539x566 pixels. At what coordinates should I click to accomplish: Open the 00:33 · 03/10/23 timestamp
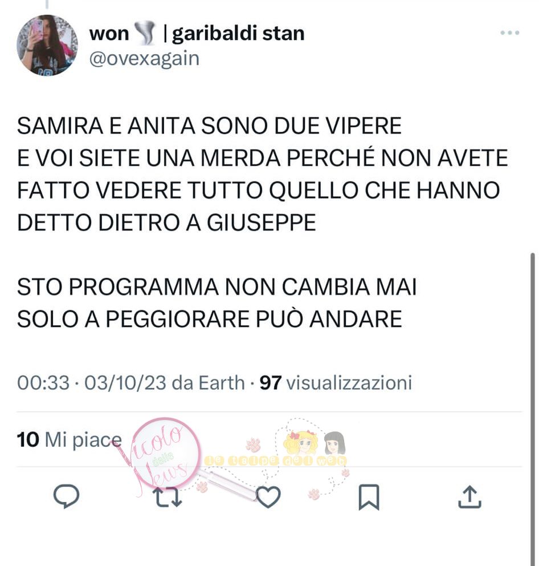(x=92, y=383)
